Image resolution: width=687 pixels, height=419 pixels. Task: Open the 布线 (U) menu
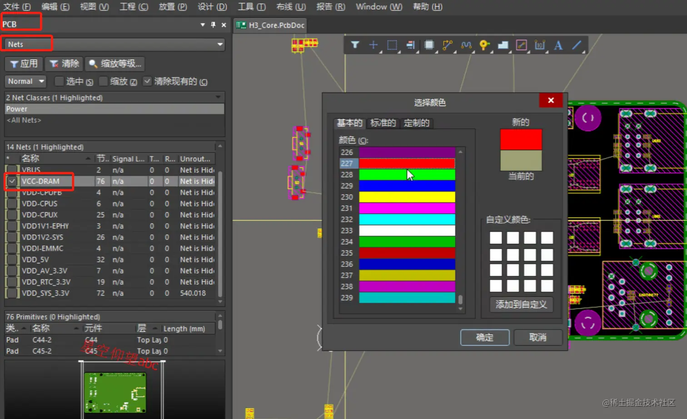[291, 7]
